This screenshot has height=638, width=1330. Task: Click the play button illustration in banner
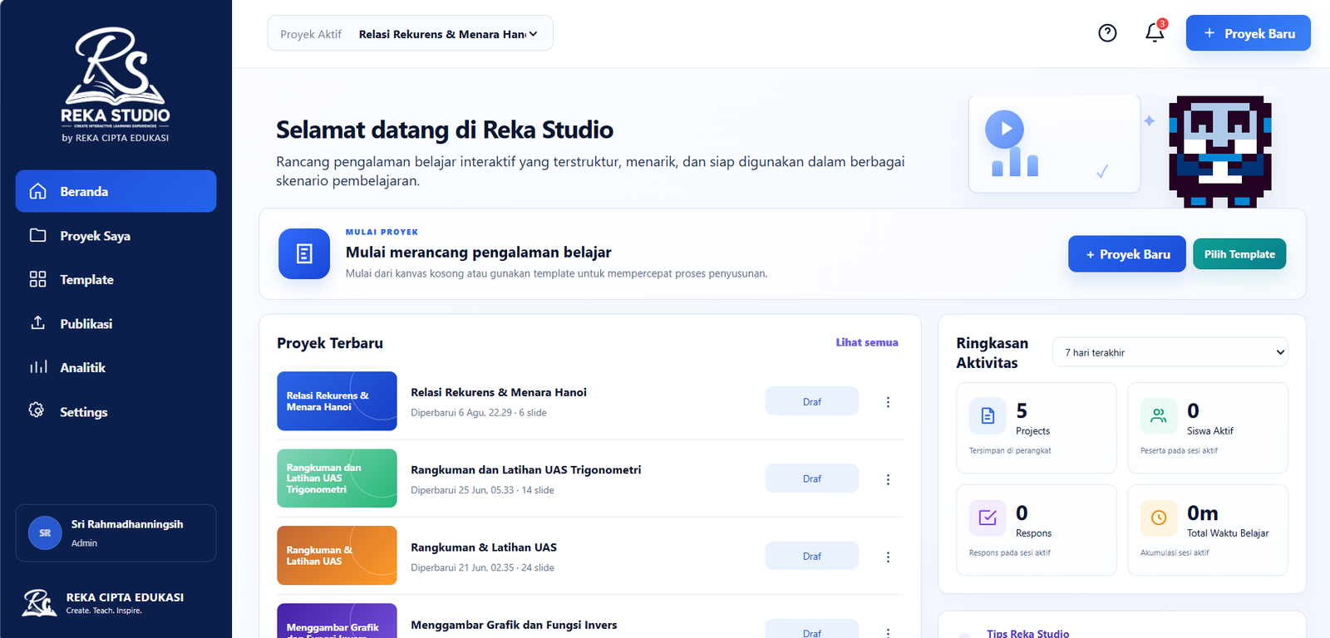[x=1004, y=129]
